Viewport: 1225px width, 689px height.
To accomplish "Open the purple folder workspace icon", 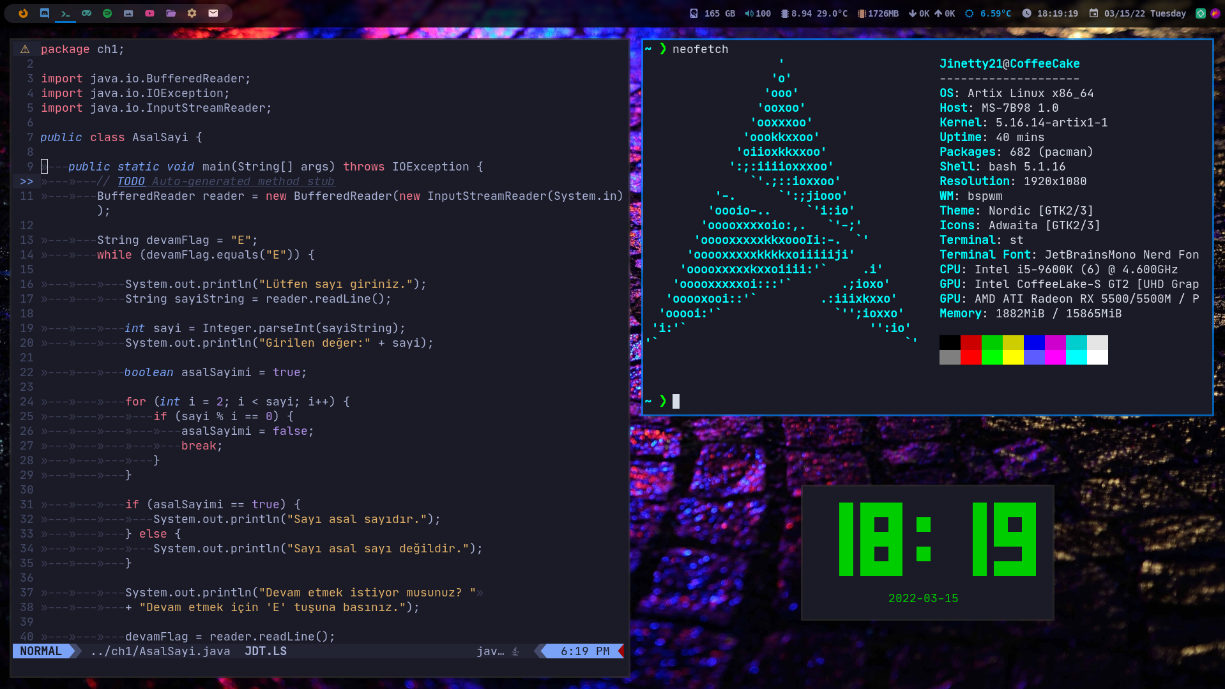I will 171,13.
